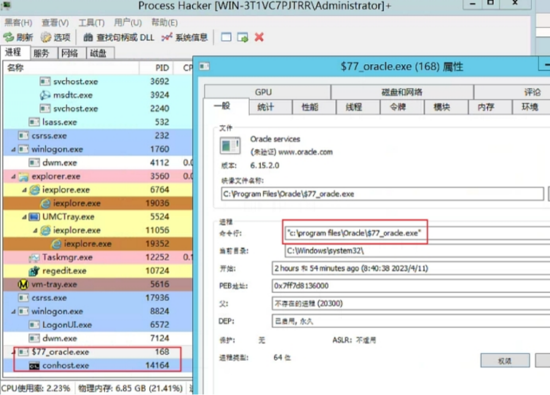Viewport: 550px width, 395px height.
Task: Click the current directory field
Action: (417, 250)
